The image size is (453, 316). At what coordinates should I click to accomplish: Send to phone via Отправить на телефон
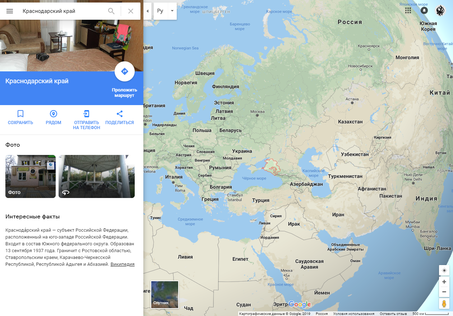(x=87, y=120)
